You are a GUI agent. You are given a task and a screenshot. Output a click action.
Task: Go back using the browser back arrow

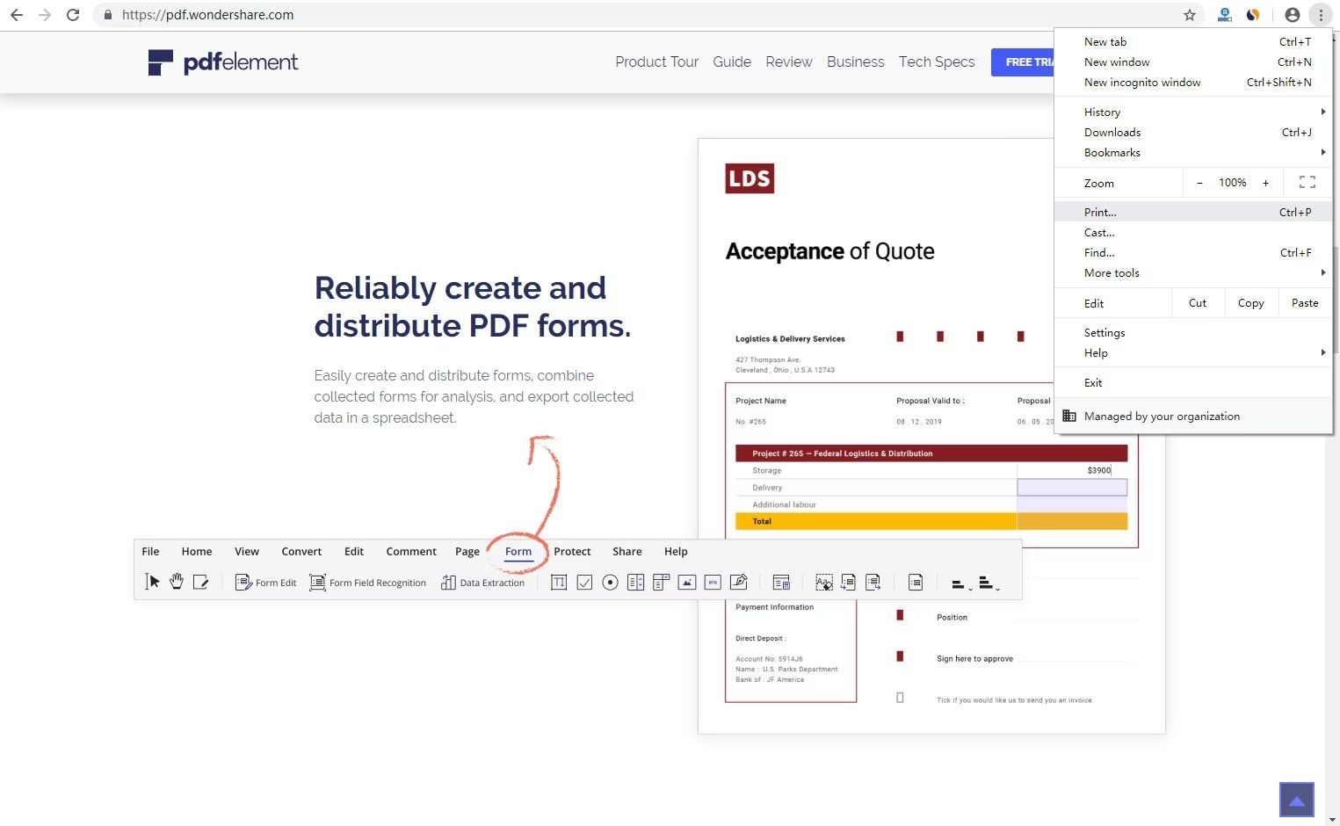point(17,15)
